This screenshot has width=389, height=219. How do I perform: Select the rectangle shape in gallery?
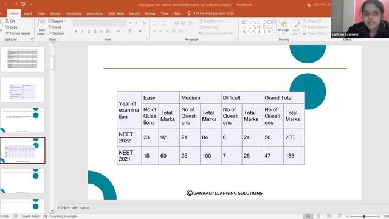click(260, 22)
